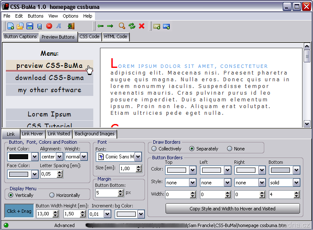
Task: Click the new document toolbar icon
Action: point(11,26)
